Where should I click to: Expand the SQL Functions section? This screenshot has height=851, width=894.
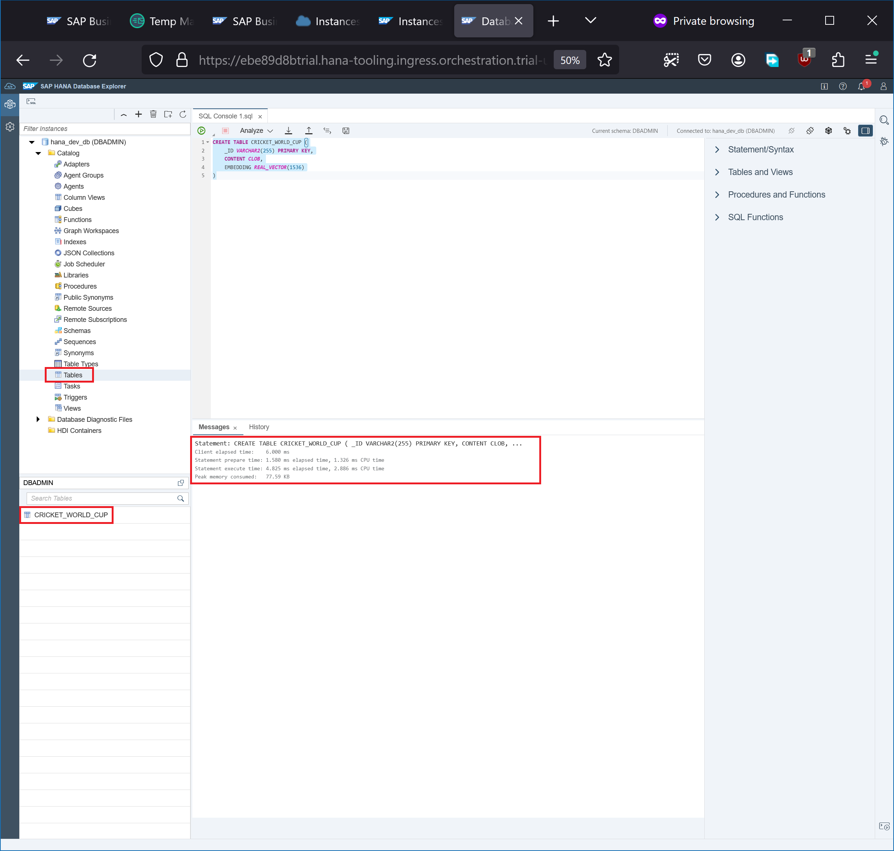click(755, 217)
